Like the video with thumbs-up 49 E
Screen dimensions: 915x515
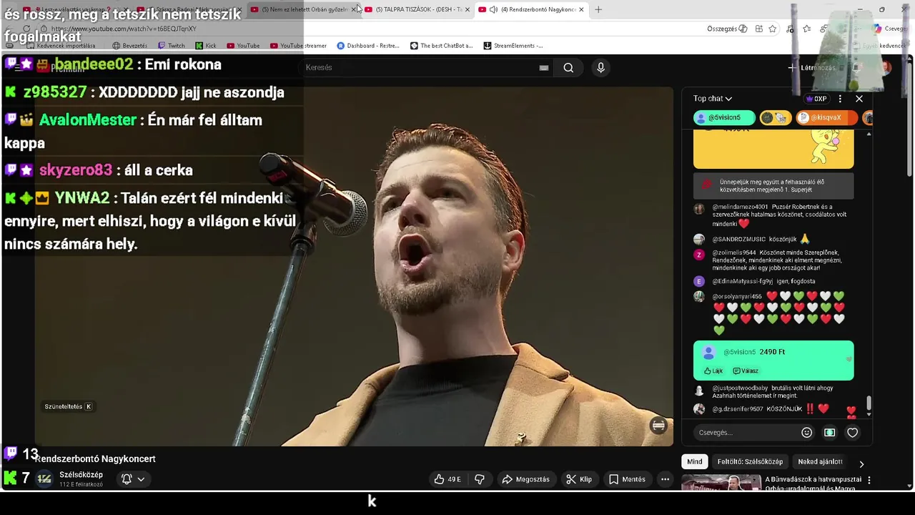point(447,479)
